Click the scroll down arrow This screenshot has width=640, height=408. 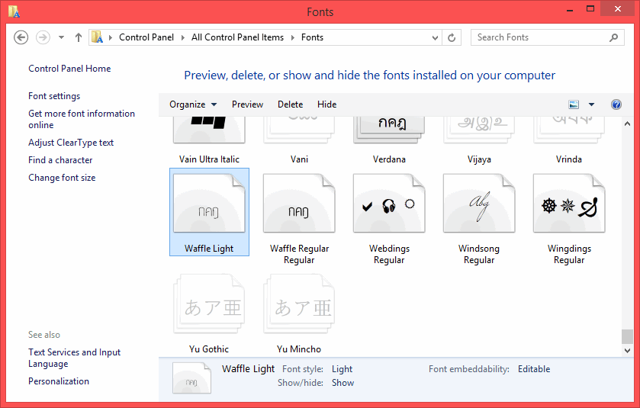(x=627, y=351)
